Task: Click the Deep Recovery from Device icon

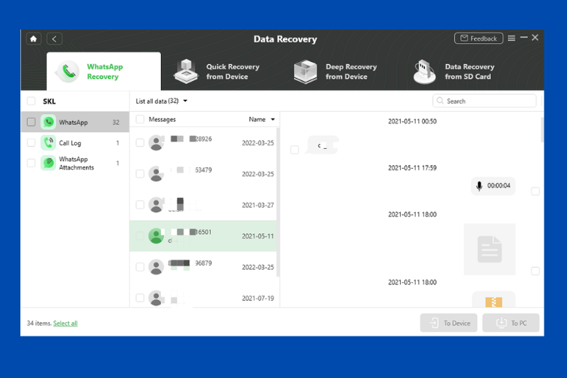Action: (305, 72)
